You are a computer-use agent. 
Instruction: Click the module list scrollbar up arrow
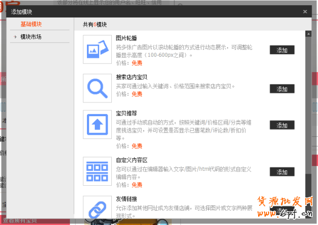(x=308, y=33)
